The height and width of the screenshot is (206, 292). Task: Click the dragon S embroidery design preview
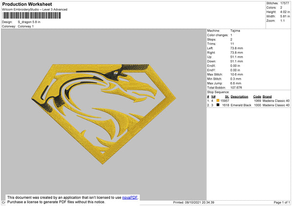click(x=104, y=114)
